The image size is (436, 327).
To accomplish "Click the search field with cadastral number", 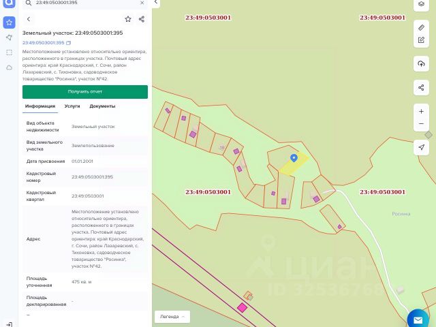I will coord(85,3).
